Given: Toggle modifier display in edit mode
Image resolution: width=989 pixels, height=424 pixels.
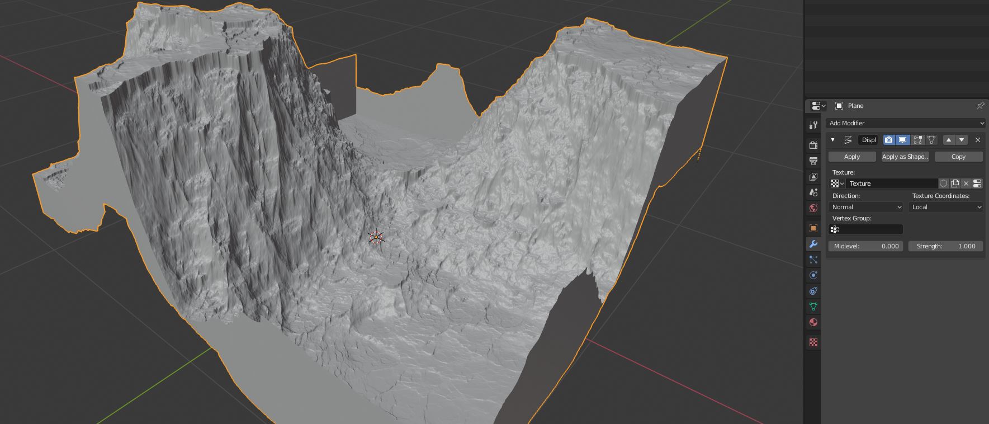Looking at the screenshot, I should (x=917, y=140).
